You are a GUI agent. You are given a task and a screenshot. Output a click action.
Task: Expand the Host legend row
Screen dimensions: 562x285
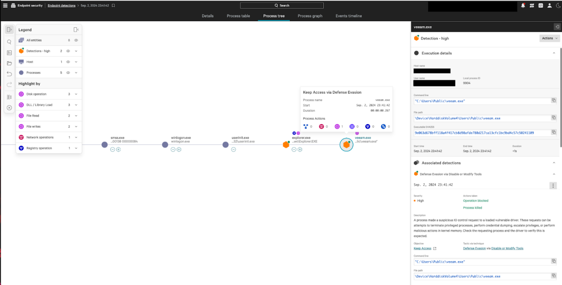[x=76, y=62]
